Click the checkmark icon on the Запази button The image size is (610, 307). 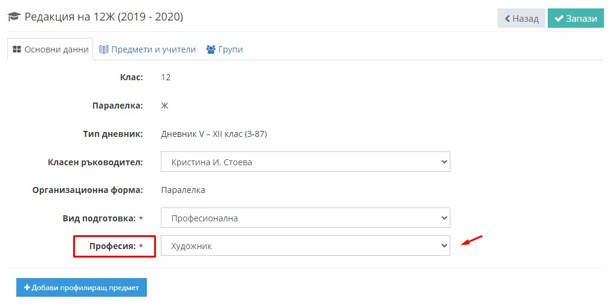[x=559, y=18]
